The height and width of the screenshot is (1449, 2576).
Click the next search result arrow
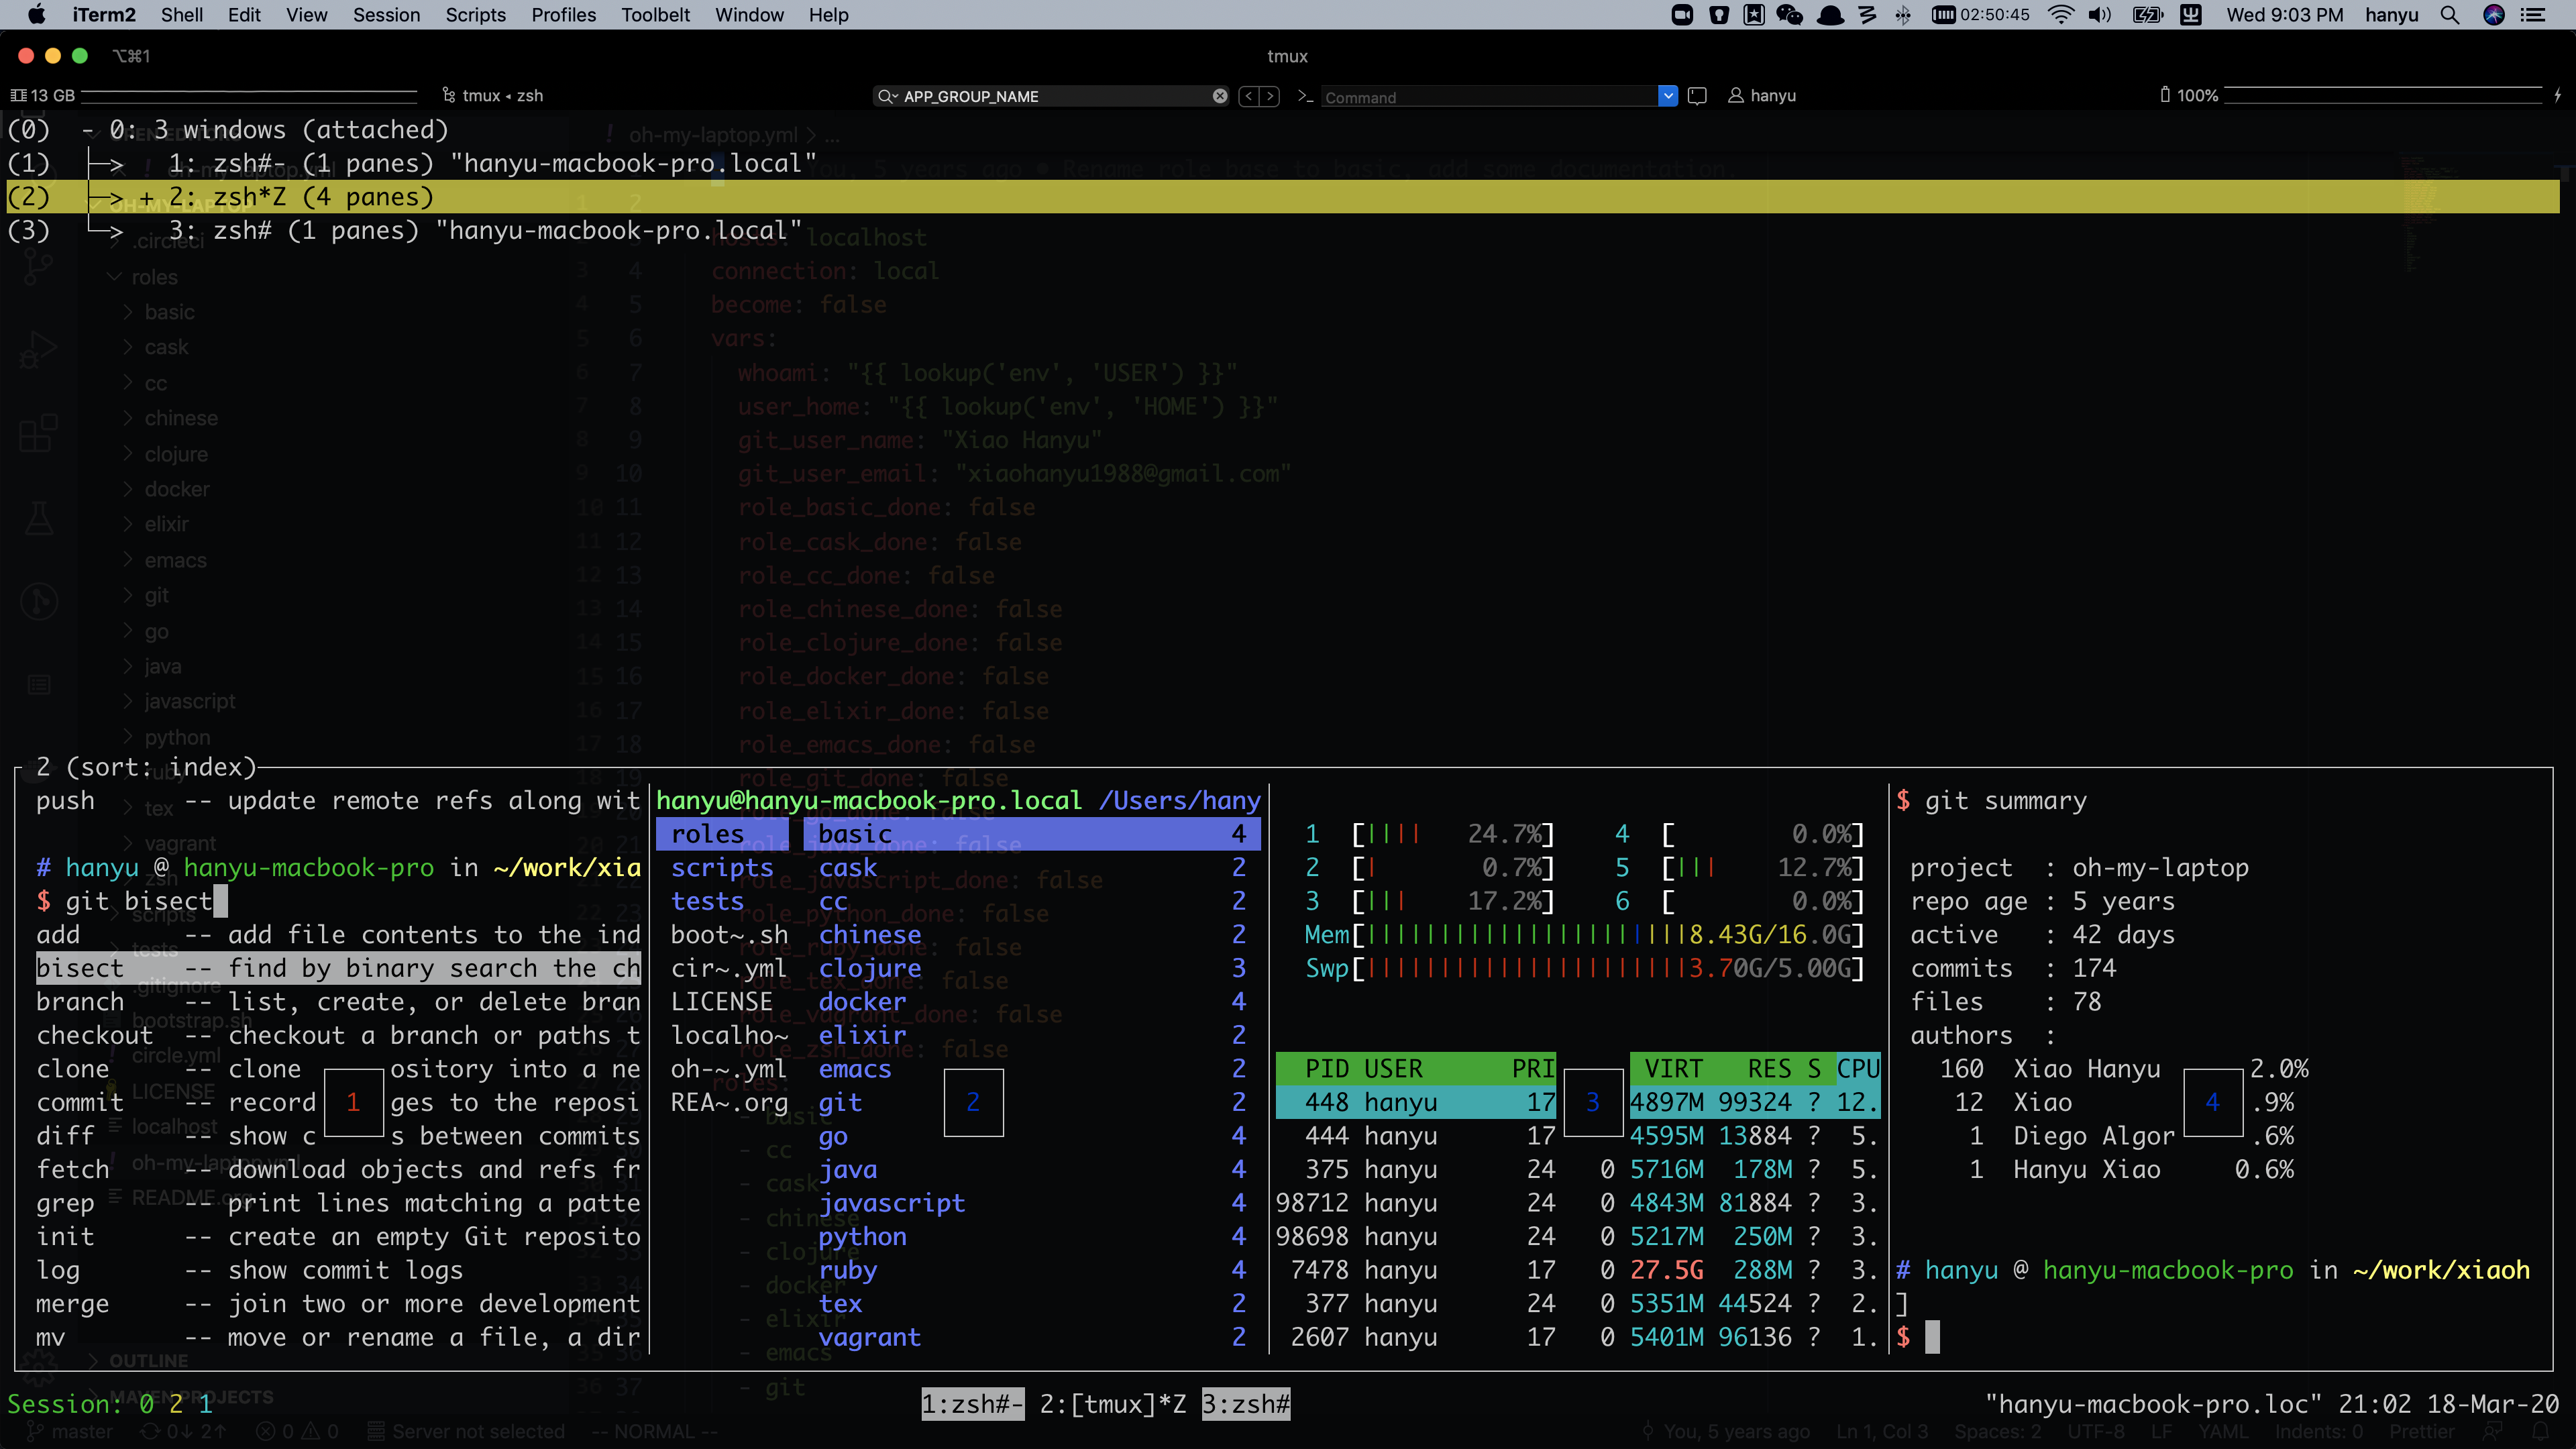pos(1270,96)
